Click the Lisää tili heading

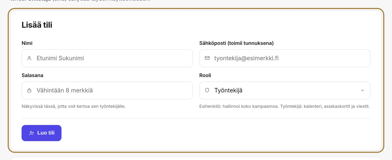tap(37, 25)
